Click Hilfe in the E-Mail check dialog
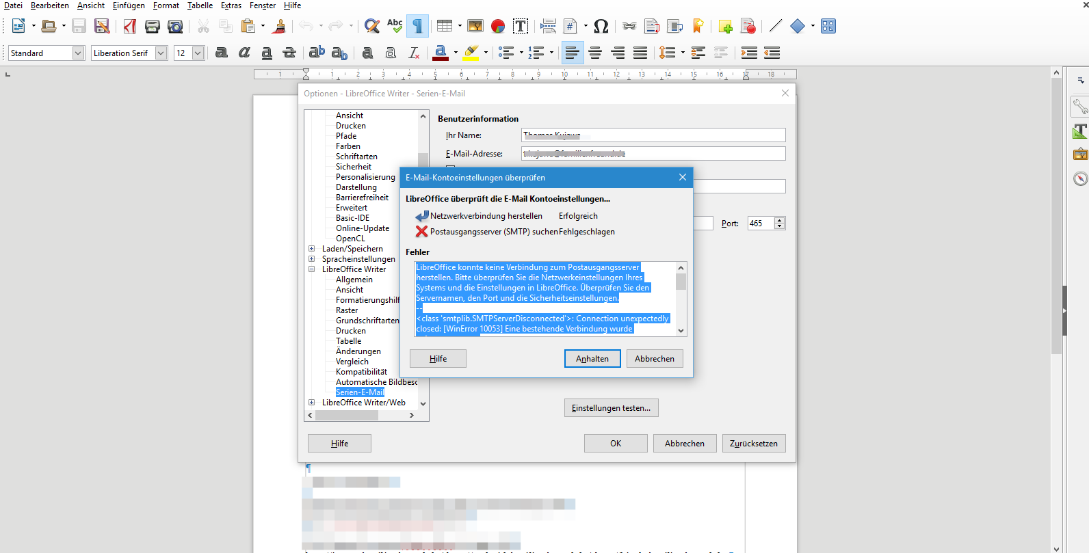Image resolution: width=1089 pixels, height=553 pixels. pyautogui.click(x=438, y=358)
